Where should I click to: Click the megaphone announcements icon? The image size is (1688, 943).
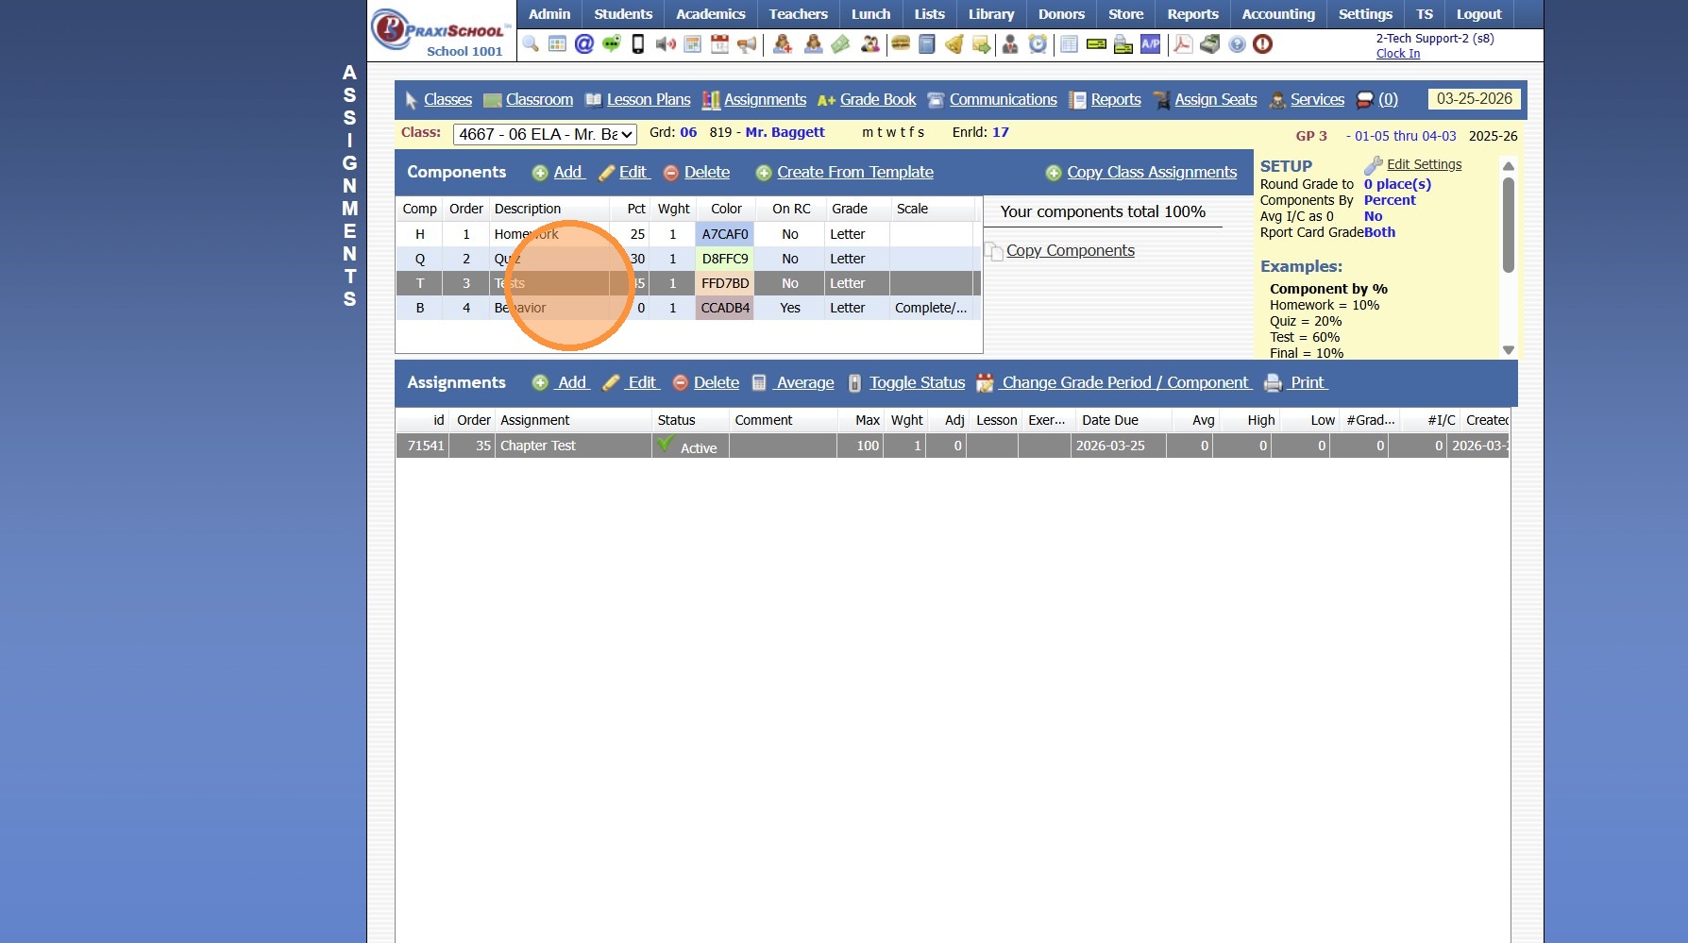tap(747, 44)
